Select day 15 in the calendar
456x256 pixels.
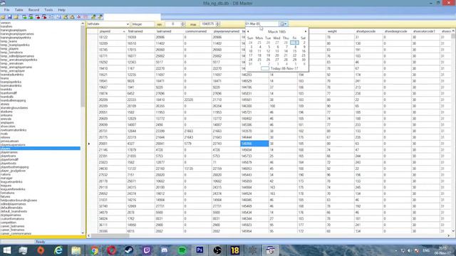pos(294,51)
